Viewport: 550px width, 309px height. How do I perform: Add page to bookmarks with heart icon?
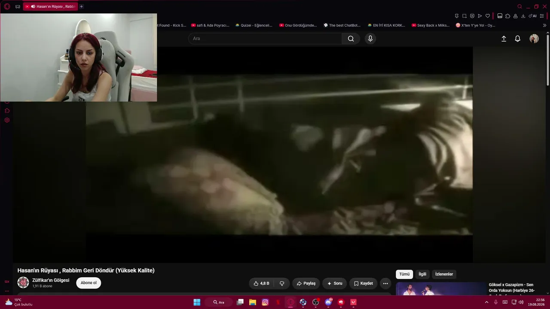point(488,16)
